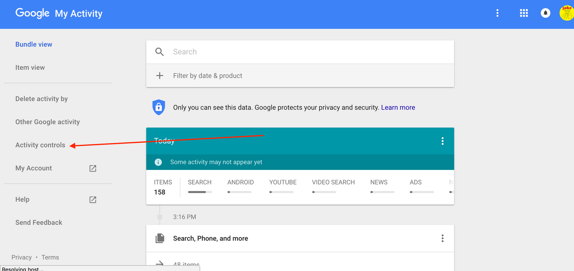Viewport: 574px width, 271px height.
Task: Open the Privacy link
Action: point(21,257)
